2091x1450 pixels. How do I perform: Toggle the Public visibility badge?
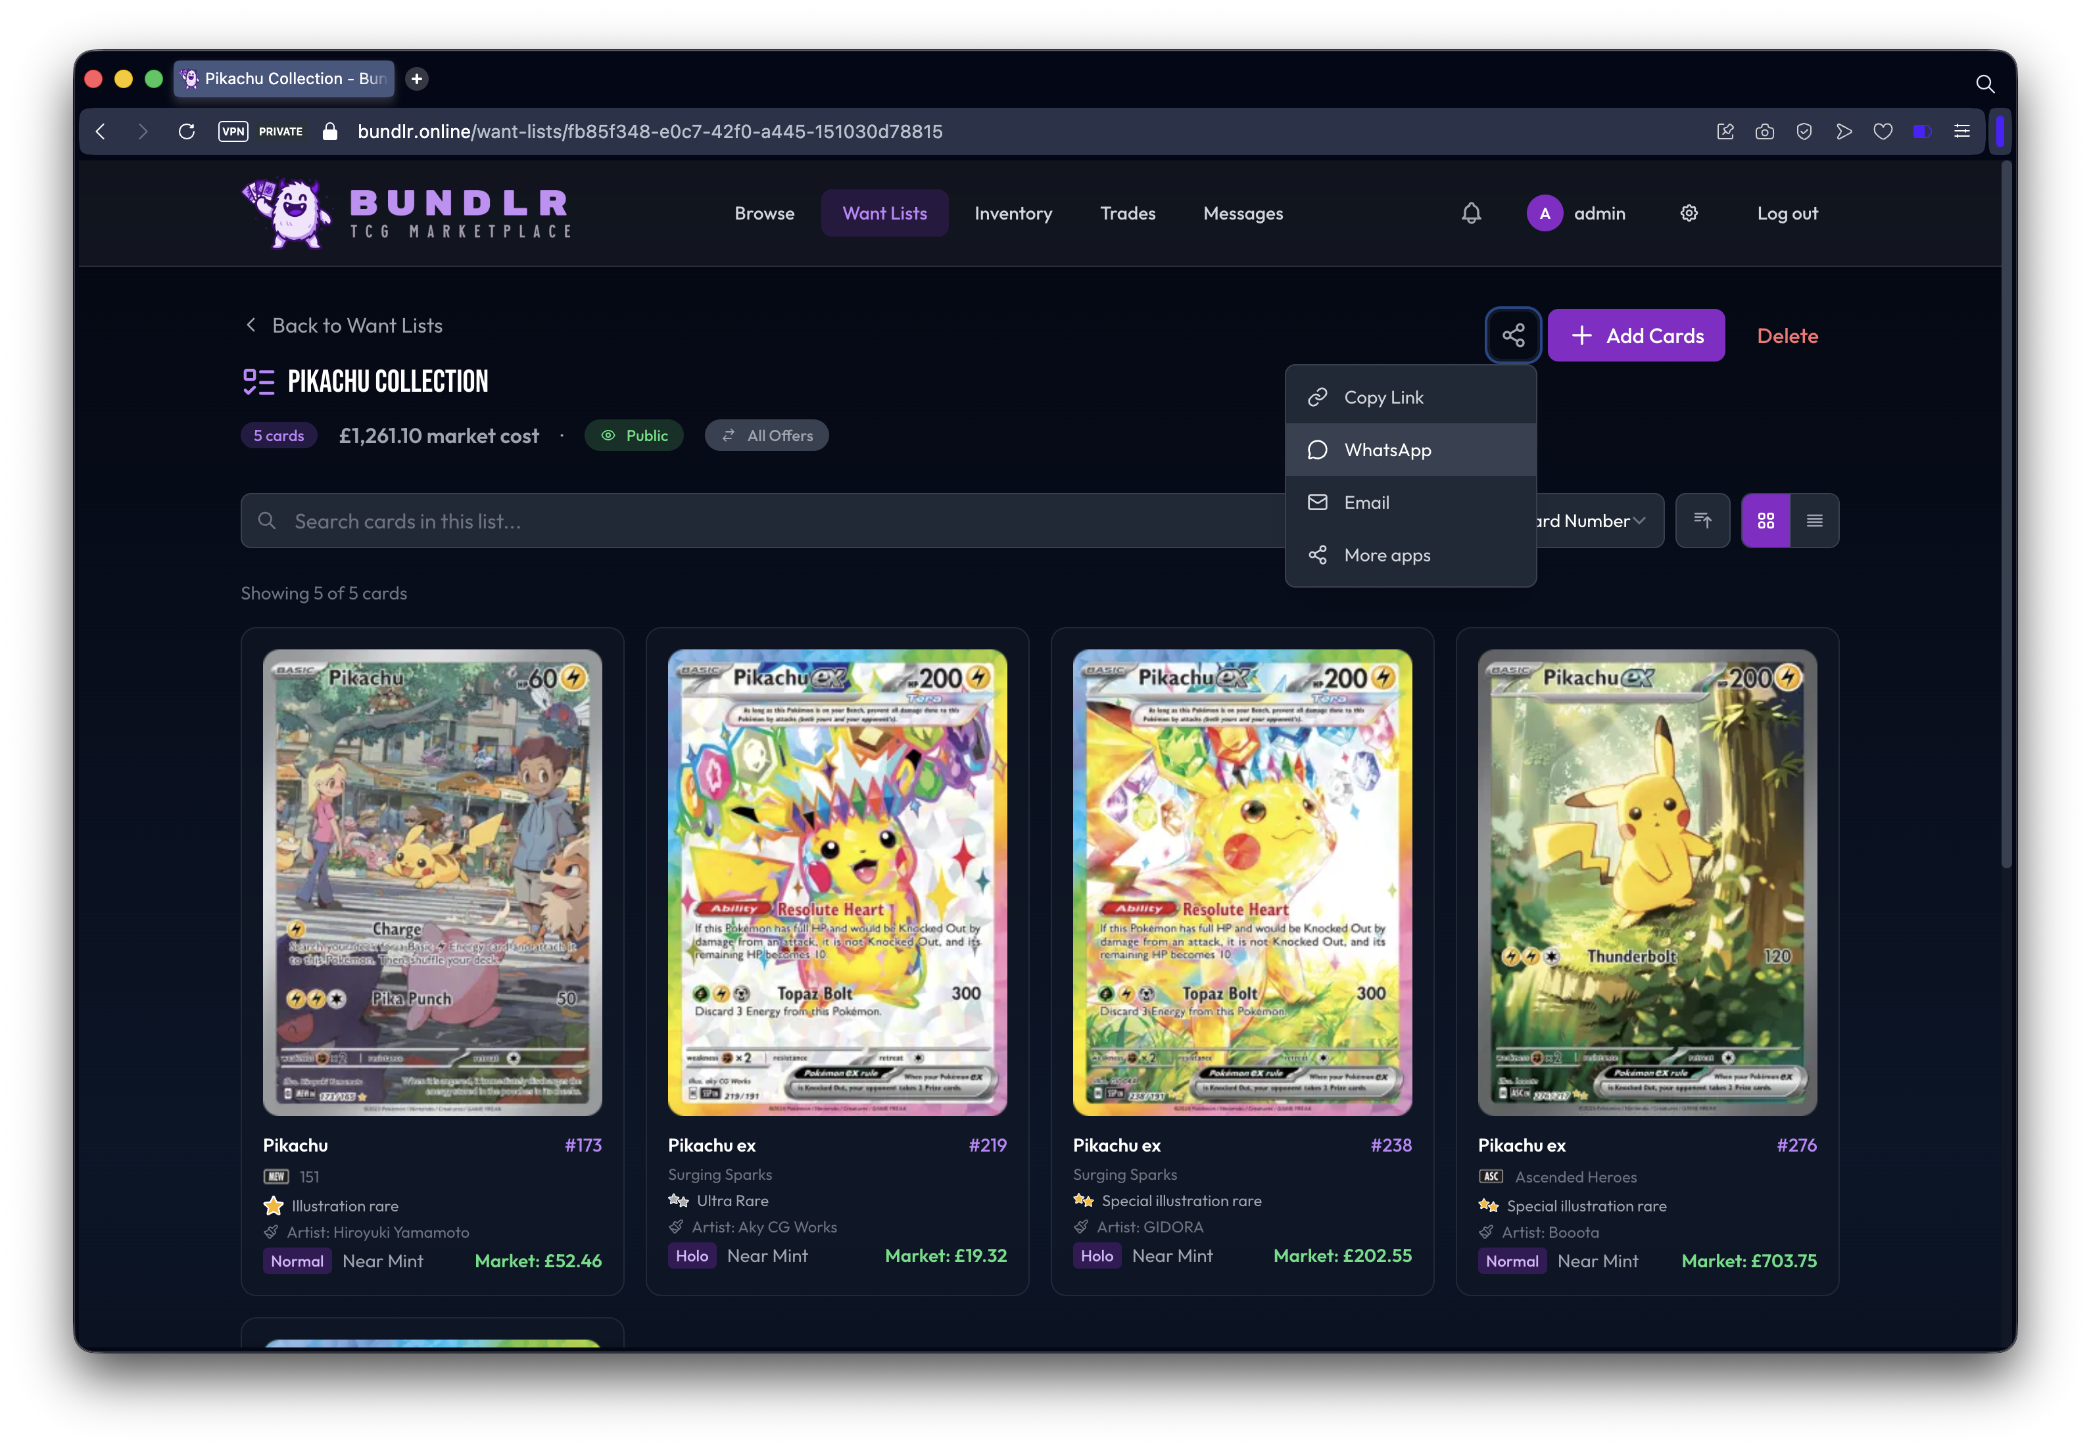(633, 436)
